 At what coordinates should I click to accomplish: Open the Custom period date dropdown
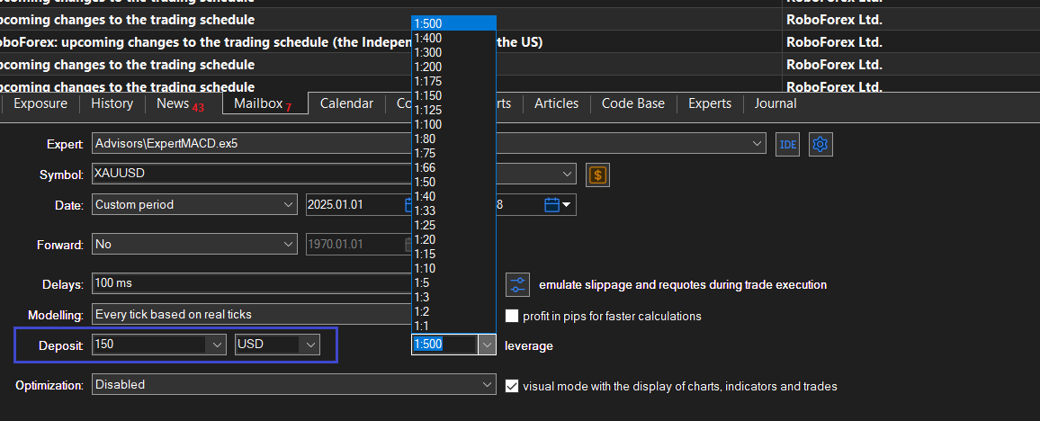tap(288, 204)
